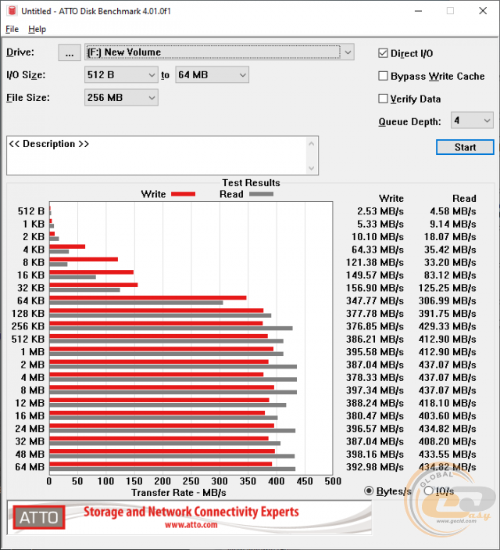Enable the Verify Data checkbox
The height and width of the screenshot is (550, 500).
pos(383,99)
